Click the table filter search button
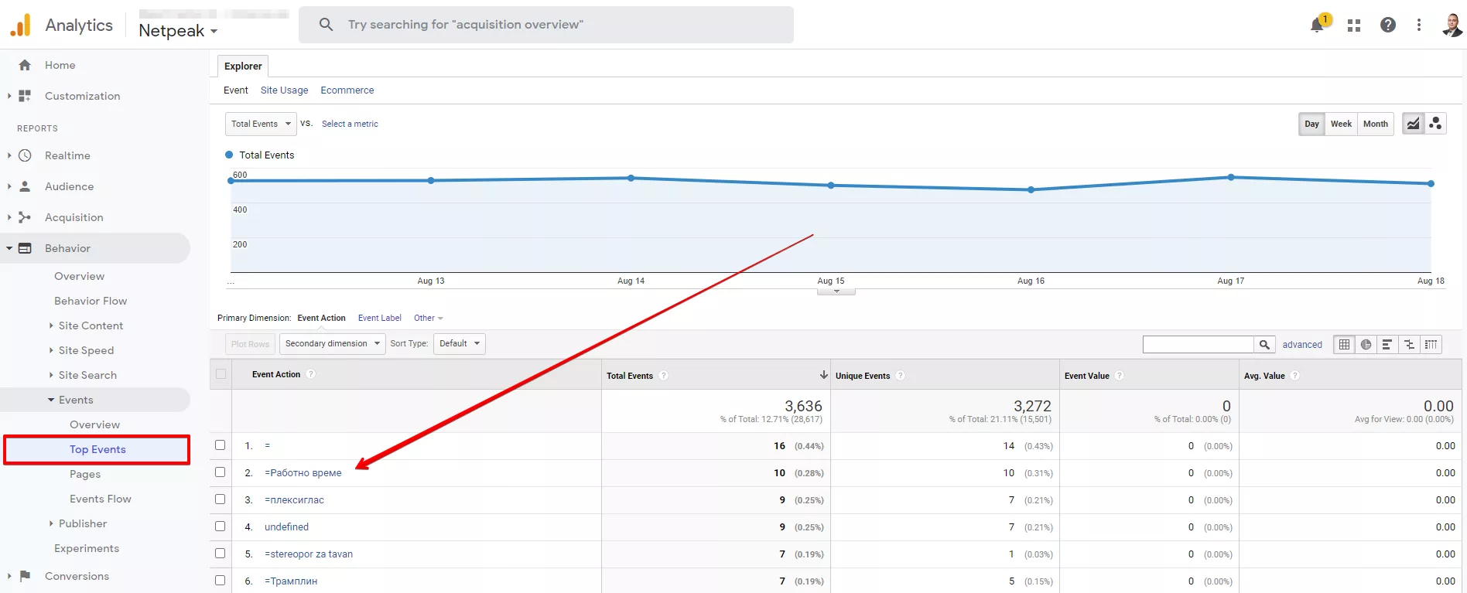 pos(1264,345)
